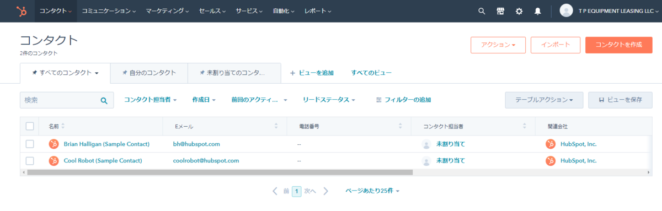Open the マーケティング menu
The height and width of the screenshot is (211, 662).
[x=168, y=11]
